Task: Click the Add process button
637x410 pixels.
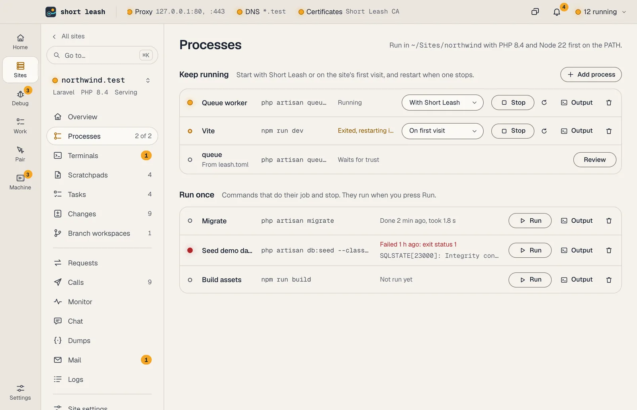Action: pos(591,74)
